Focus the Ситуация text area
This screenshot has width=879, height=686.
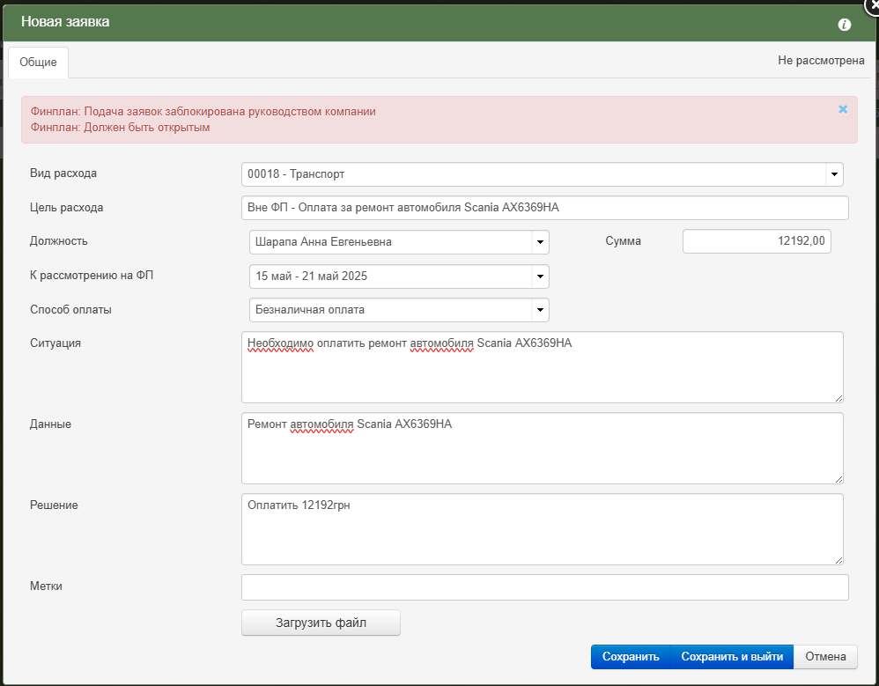click(542, 367)
